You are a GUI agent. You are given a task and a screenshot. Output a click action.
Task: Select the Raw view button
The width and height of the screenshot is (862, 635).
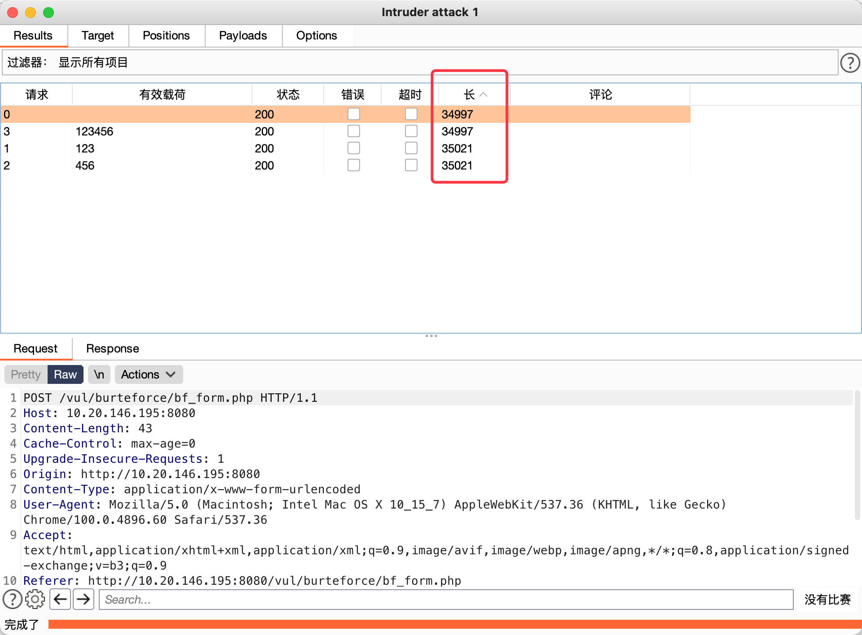pyautogui.click(x=65, y=374)
